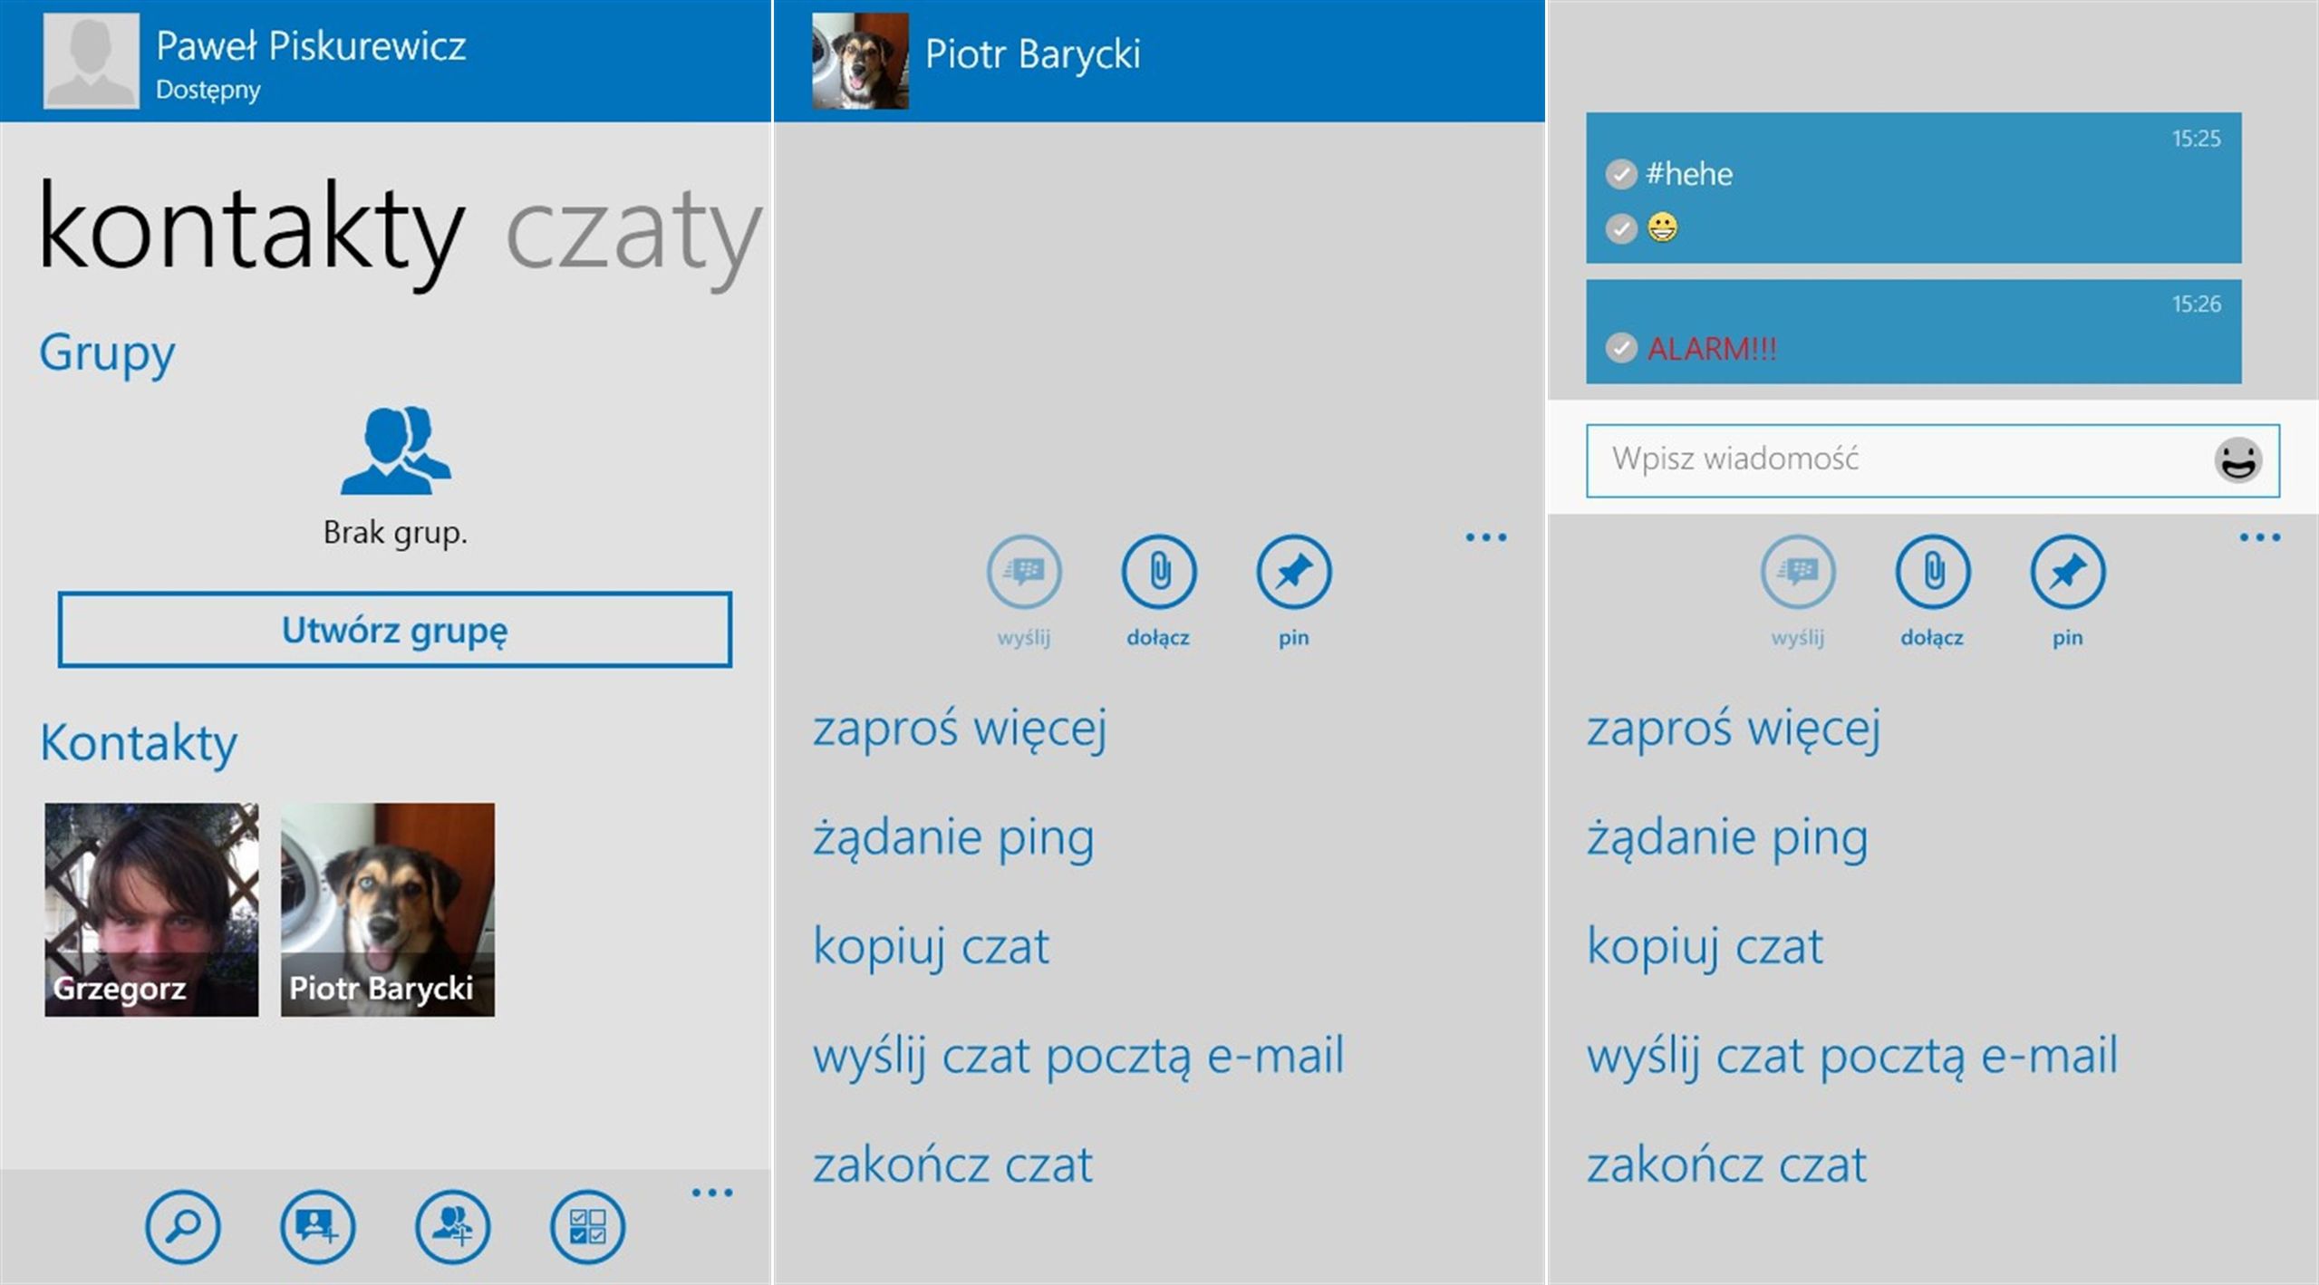Attach a file with the dołącz paperclip icon

[x=1158, y=572]
